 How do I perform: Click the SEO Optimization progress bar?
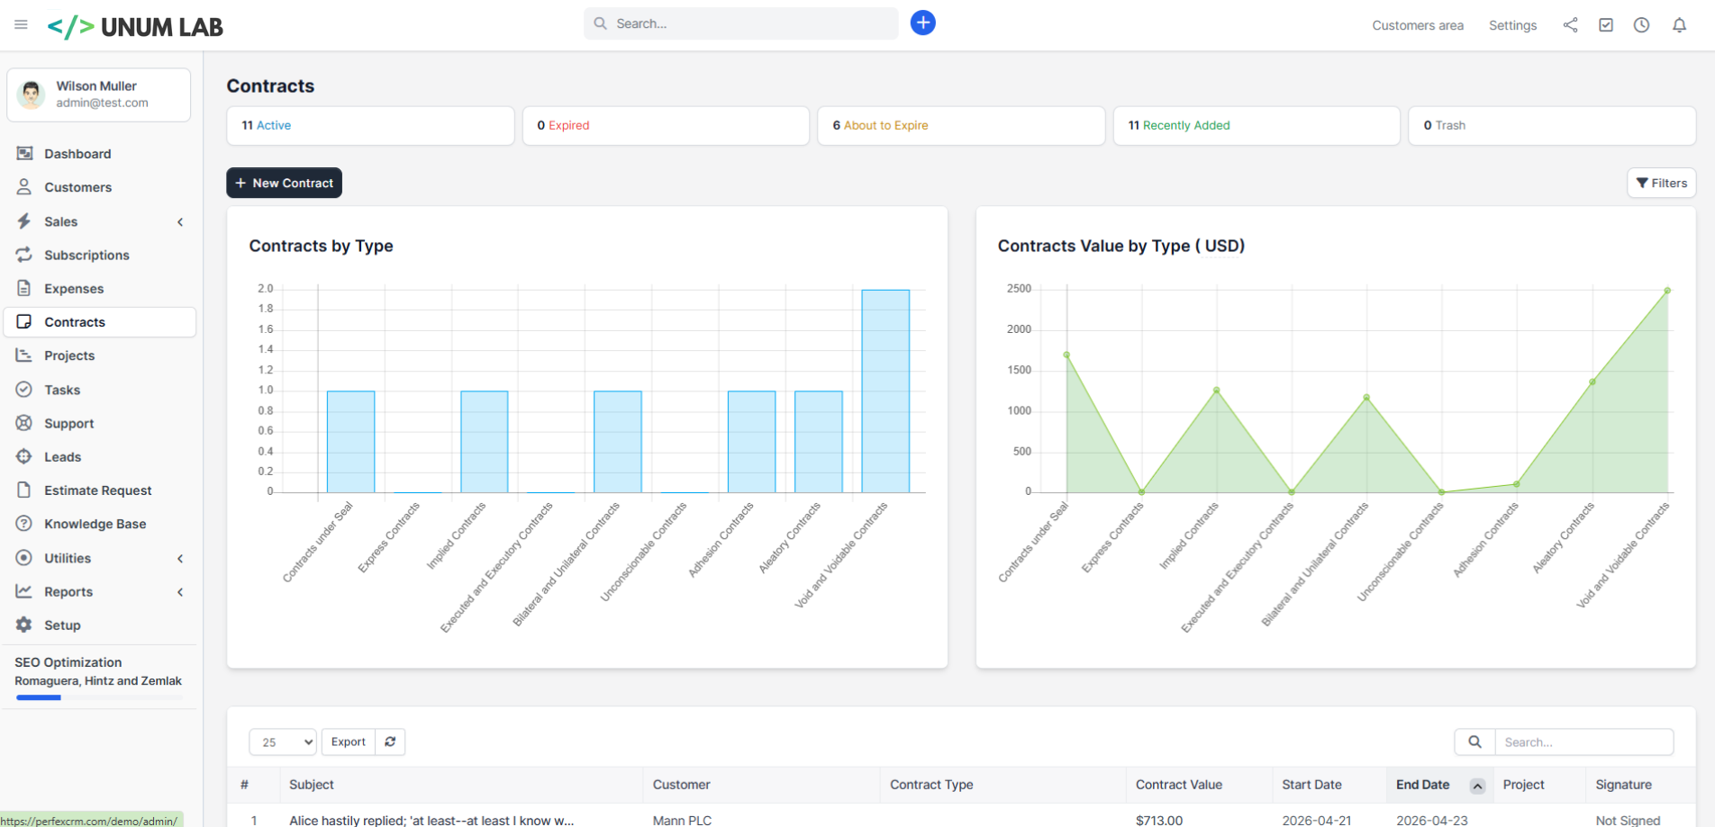coord(99,697)
